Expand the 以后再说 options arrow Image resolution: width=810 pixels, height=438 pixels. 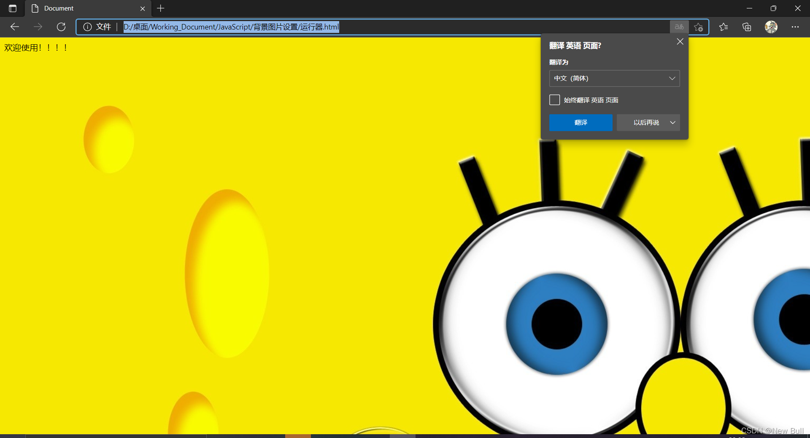click(673, 123)
